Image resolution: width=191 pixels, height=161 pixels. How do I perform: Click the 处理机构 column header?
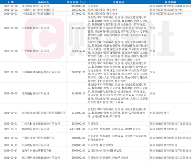tap(170, 2)
